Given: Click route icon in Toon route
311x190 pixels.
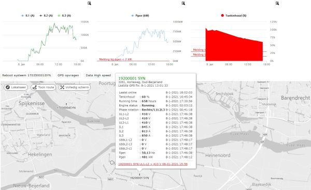Looking at the screenshot, I should (x=35, y=87).
